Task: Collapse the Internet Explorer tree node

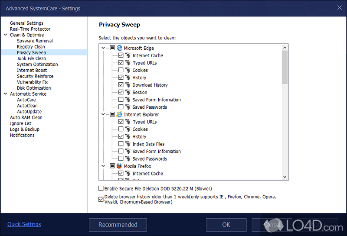Action: [x=103, y=114]
